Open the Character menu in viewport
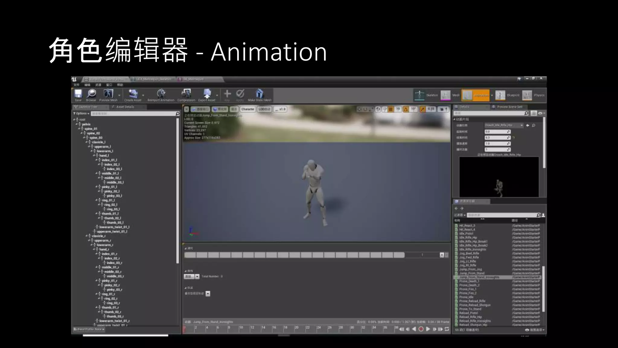The height and width of the screenshot is (348, 618). coord(248,109)
